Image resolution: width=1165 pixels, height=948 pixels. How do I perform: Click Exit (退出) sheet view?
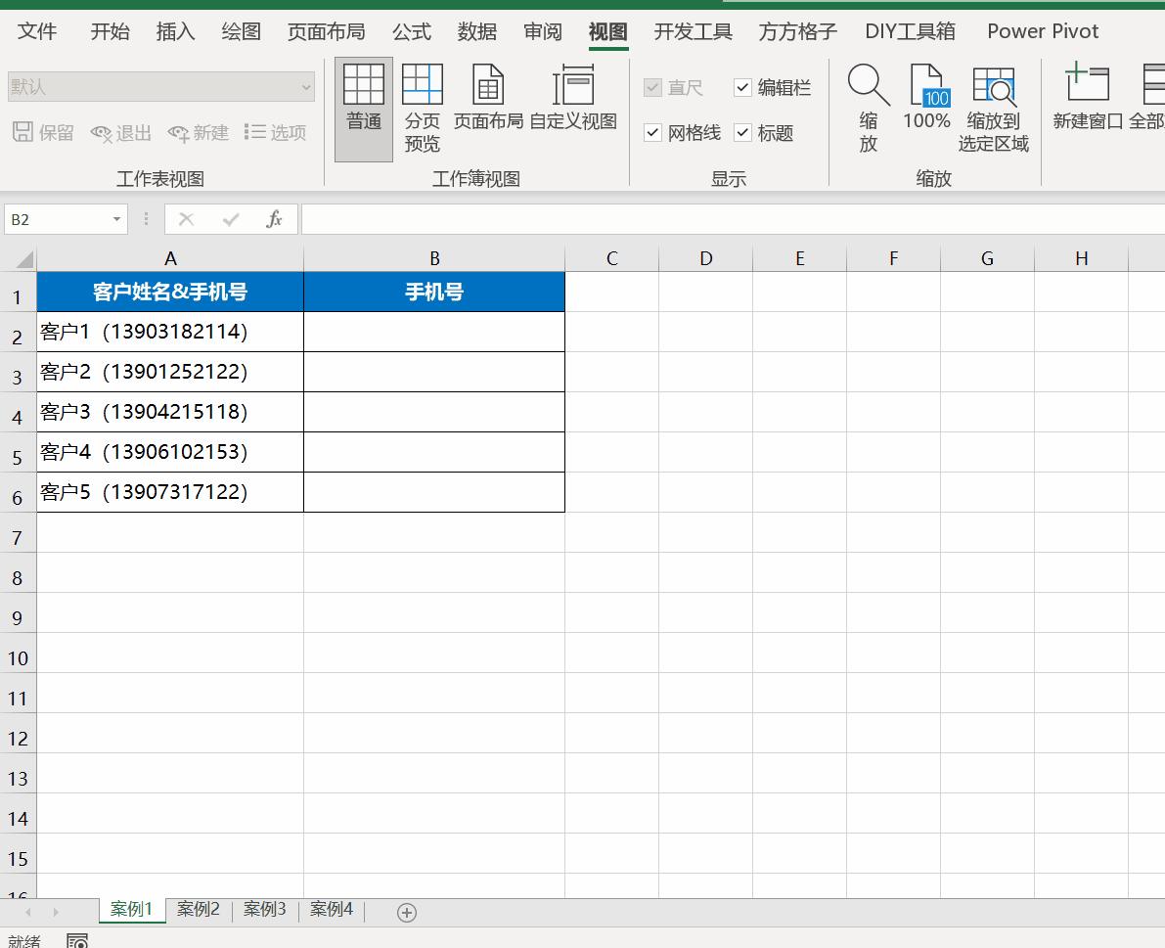click(121, 133)
